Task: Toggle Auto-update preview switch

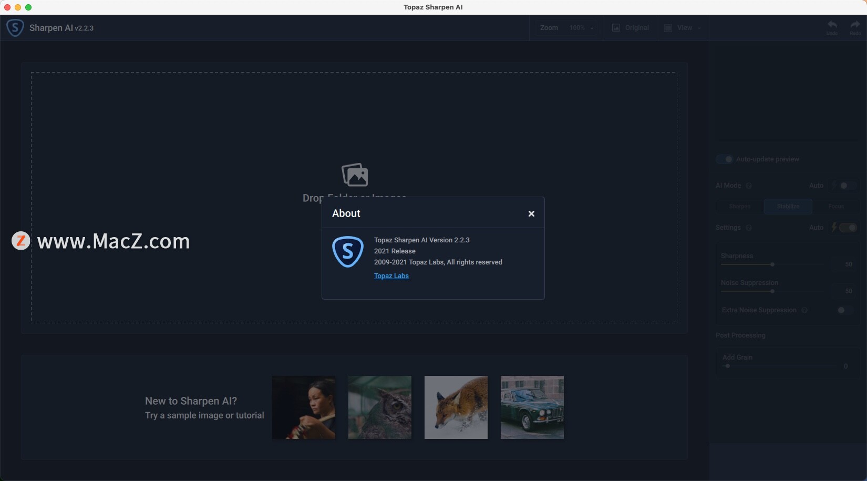Action: pos(724,159)
